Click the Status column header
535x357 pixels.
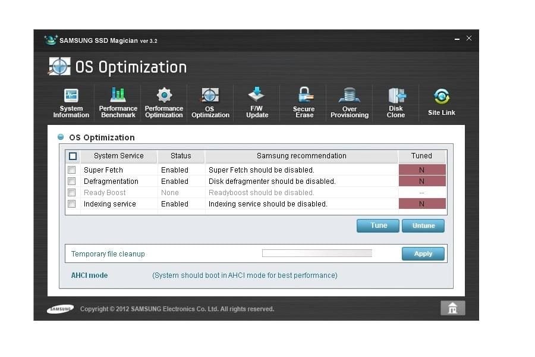pyautogui.click(x=181, y=156)
